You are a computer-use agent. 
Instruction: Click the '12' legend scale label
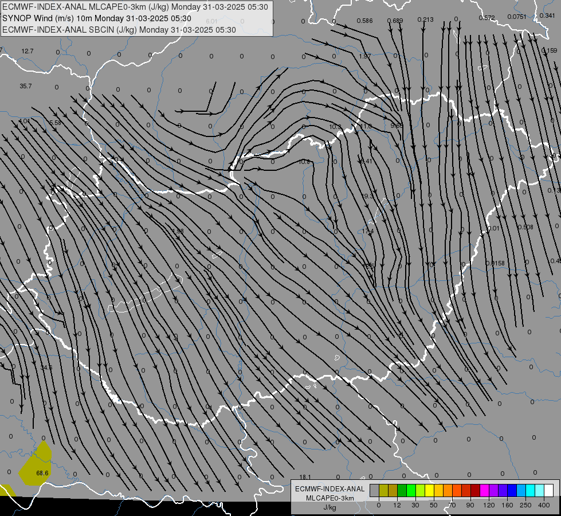tap(397, 505)
